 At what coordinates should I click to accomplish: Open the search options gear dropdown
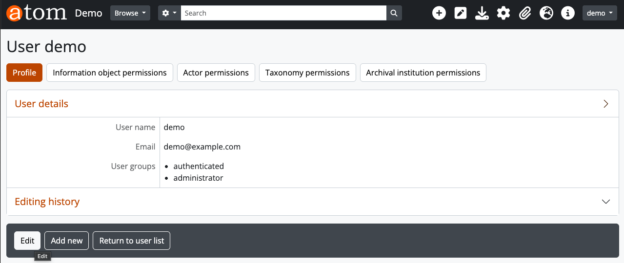pos(169,13)
